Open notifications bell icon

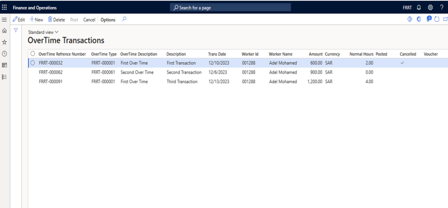pos(419,7)
